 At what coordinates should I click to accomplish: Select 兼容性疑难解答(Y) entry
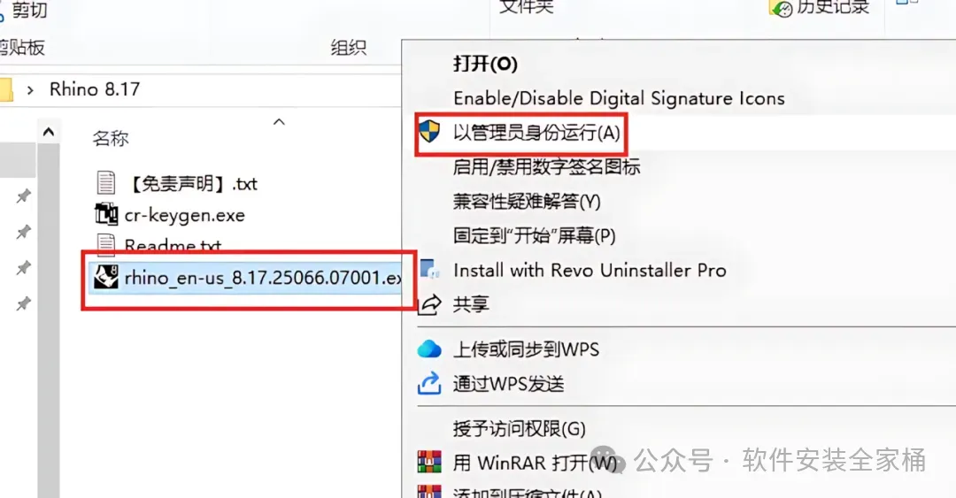(527, 201)
